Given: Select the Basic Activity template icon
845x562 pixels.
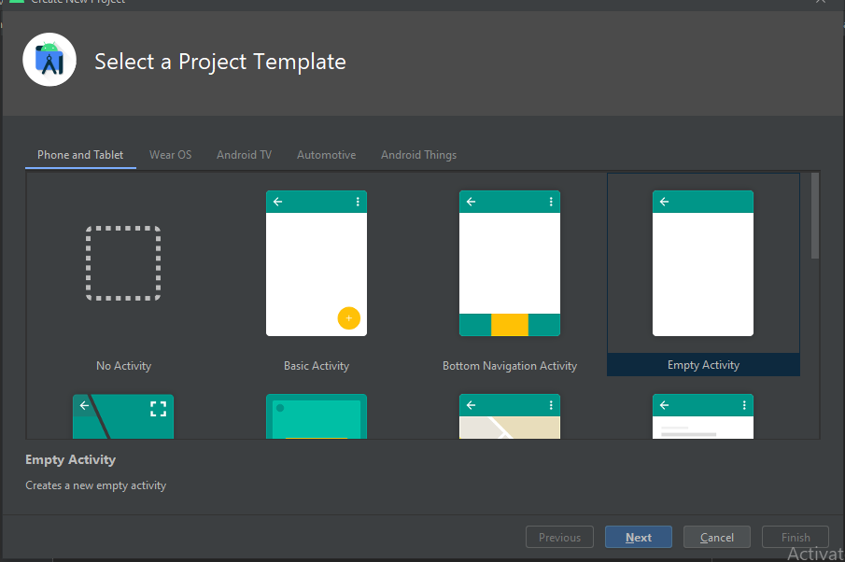Looking at the screenshot, I should [x=317, y=263].
